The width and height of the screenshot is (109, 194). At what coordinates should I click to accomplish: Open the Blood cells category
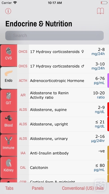[x=9, y=123]
